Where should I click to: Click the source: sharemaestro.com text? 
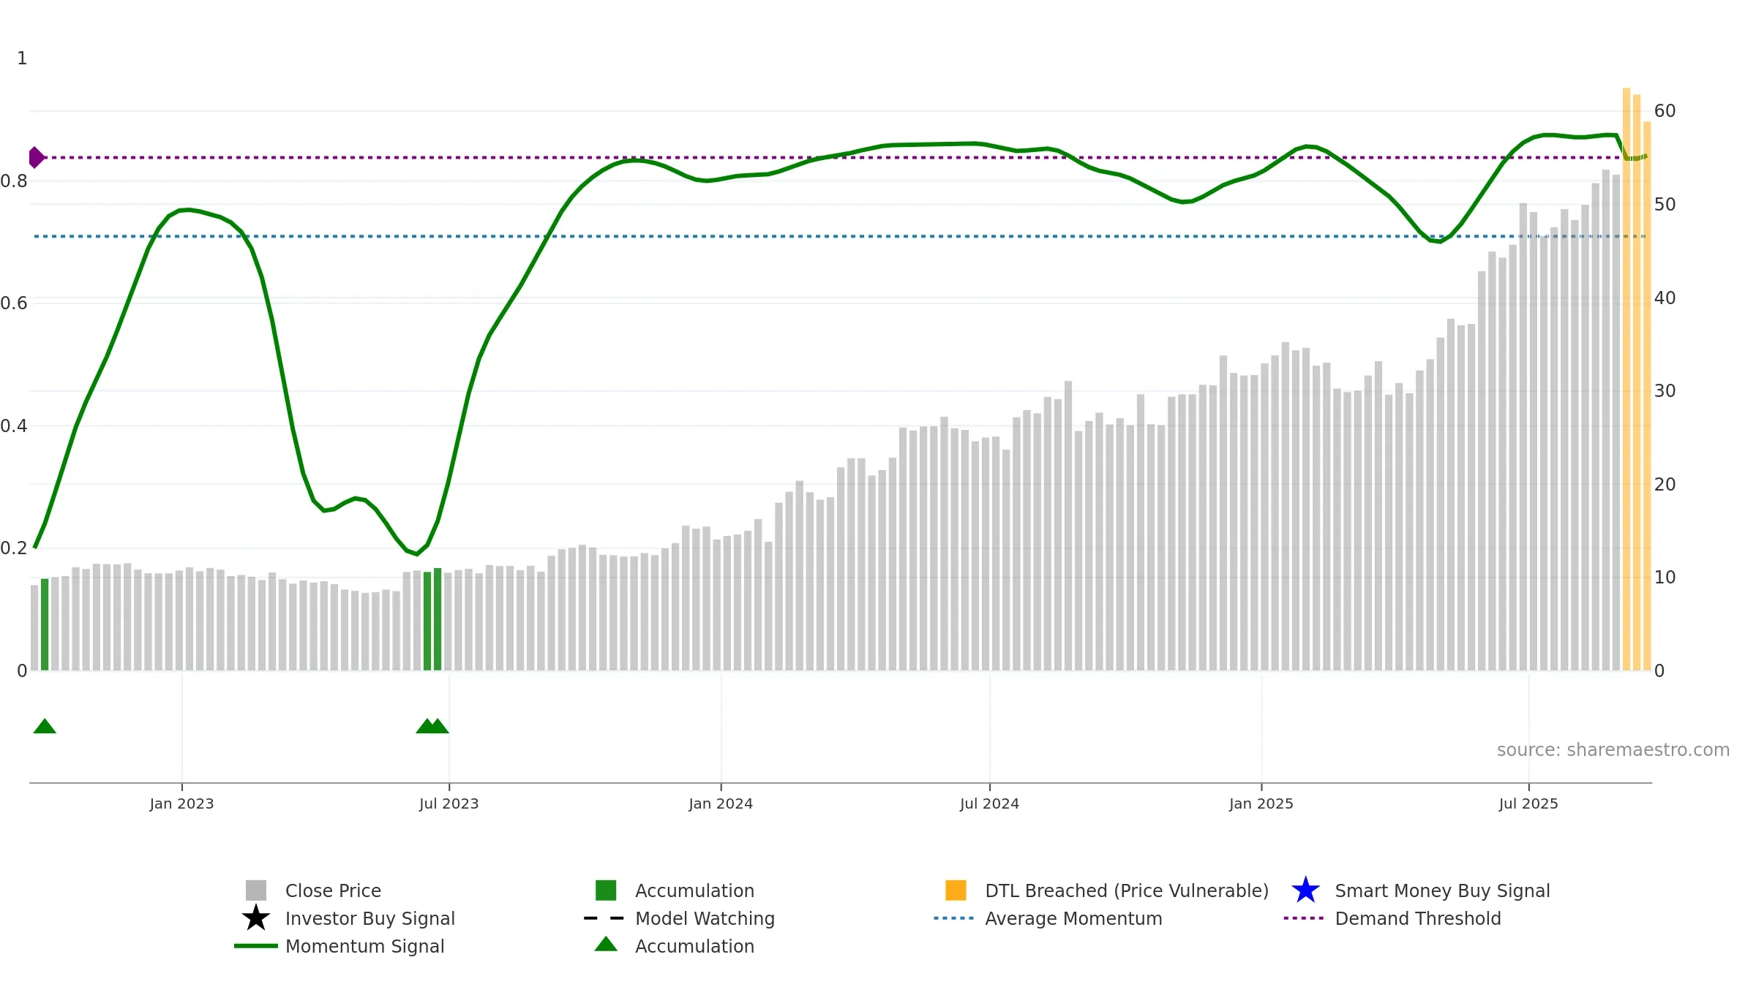1613,749
